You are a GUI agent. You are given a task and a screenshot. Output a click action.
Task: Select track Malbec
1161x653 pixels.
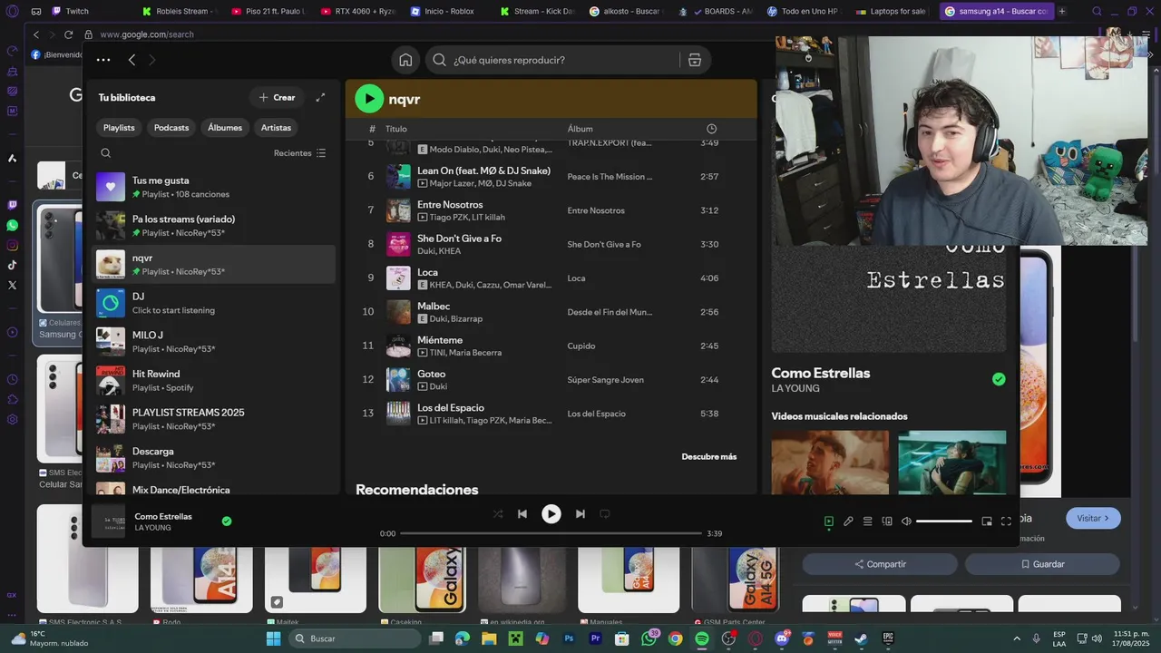551,312
